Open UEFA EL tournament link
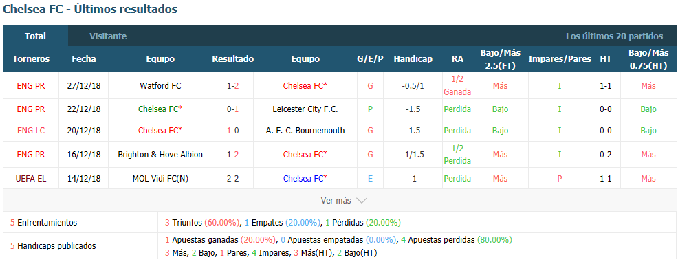Viewport: 678px width, 262px height. click(31, 179)
